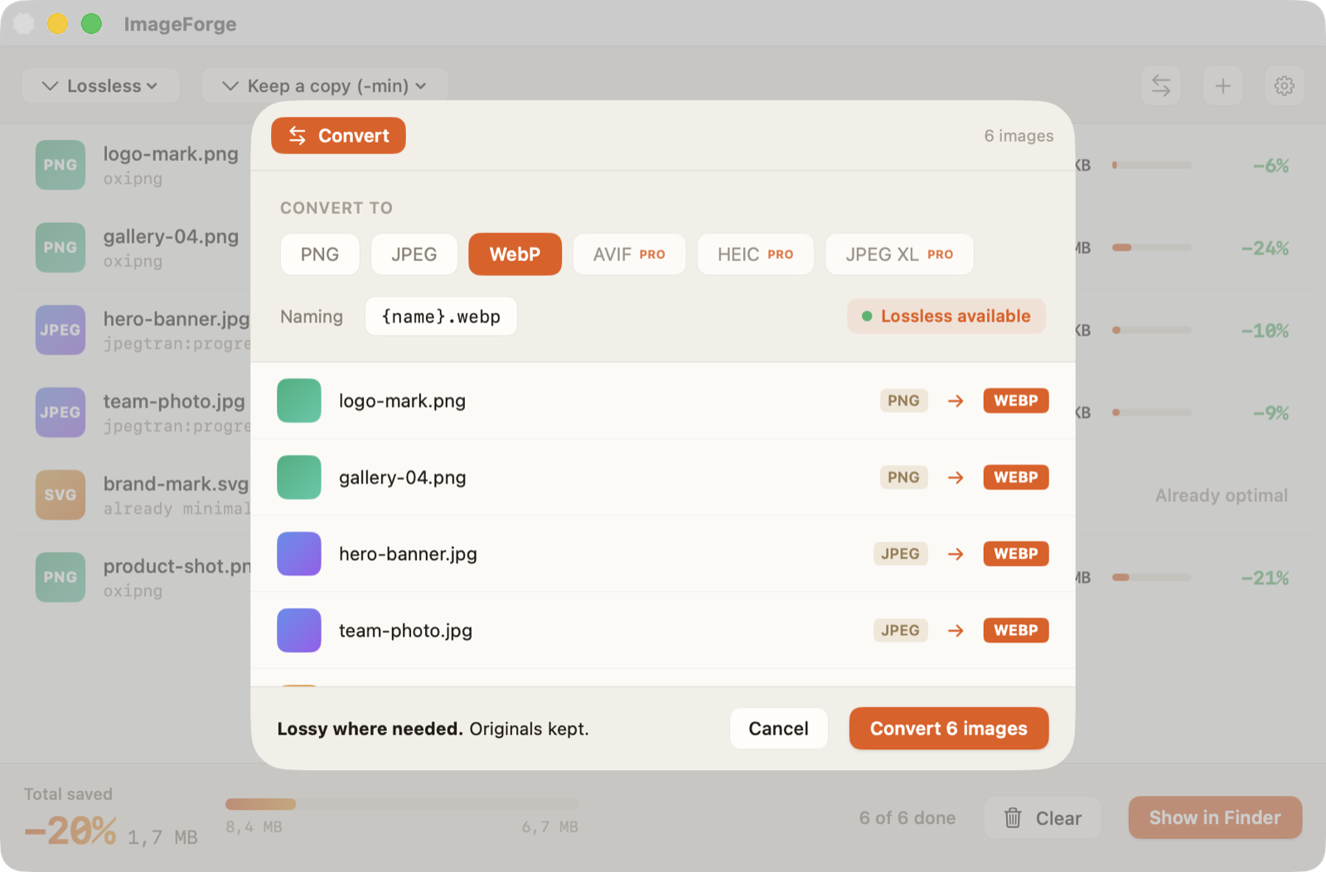Click the -10% savings value
The height and width of the screenshot is (872, 1326).
pos(1265,331)
